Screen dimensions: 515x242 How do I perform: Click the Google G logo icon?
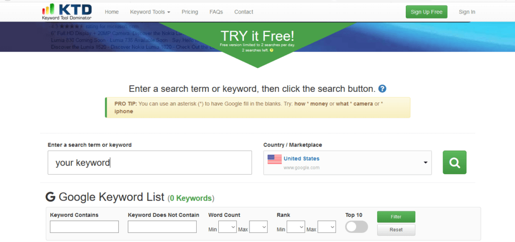click(50, 197)
